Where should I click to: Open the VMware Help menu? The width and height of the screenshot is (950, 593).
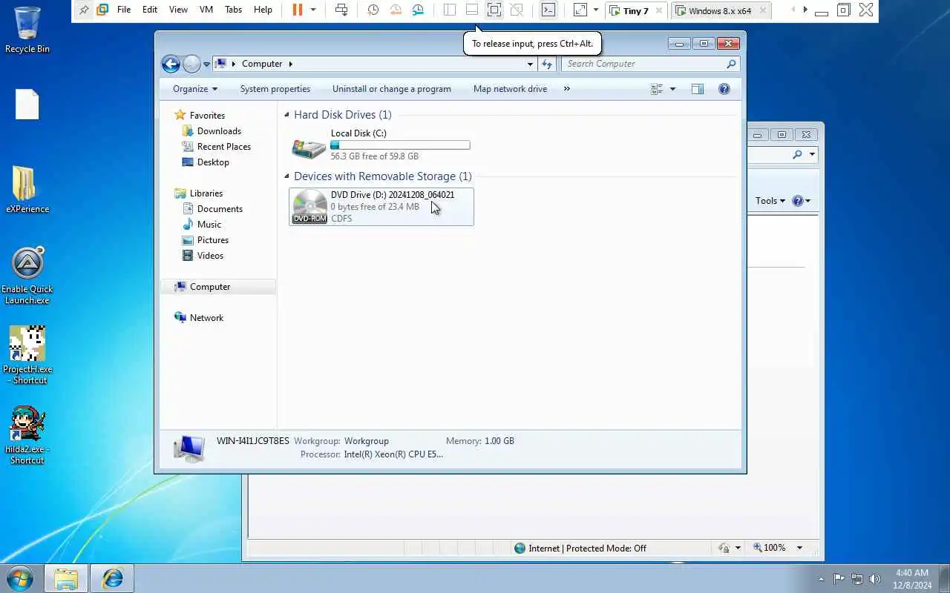pos(263,10)
